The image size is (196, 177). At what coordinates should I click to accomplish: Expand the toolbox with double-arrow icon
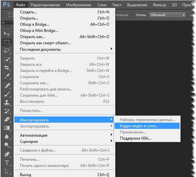point(3,22)
